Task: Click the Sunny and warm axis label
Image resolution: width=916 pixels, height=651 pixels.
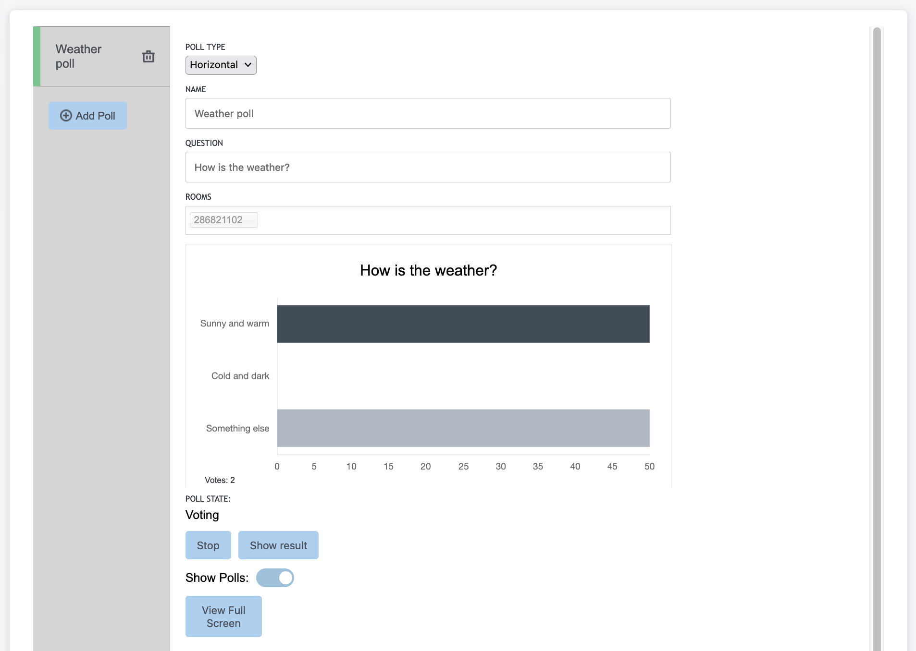Action: (x=235, y=324)
